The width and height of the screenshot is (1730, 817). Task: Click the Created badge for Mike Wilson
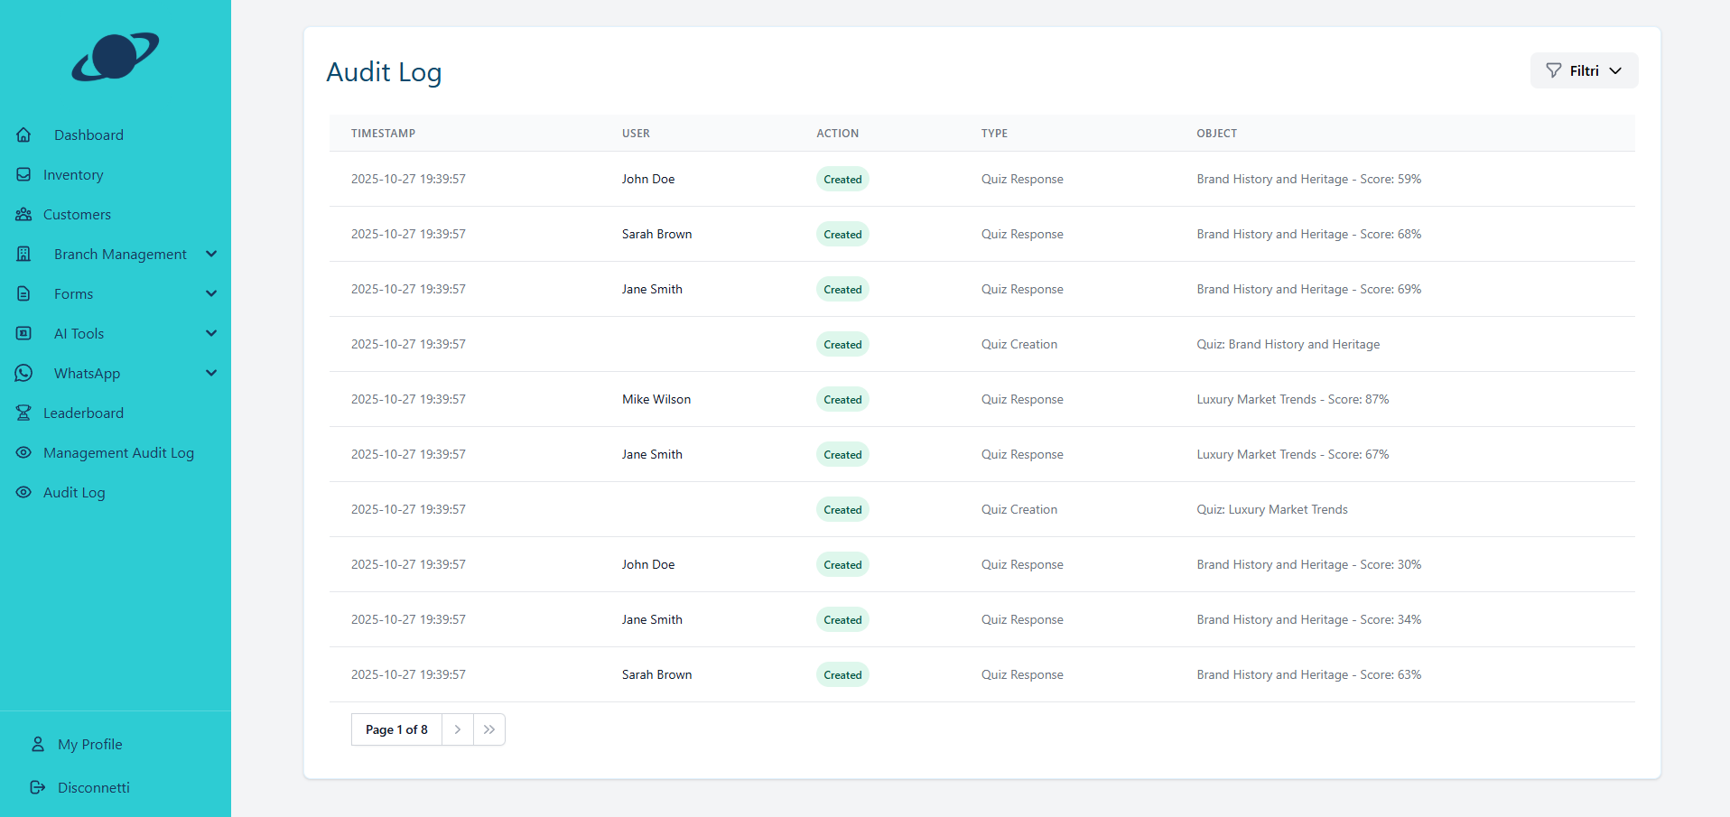pos(842,399)
